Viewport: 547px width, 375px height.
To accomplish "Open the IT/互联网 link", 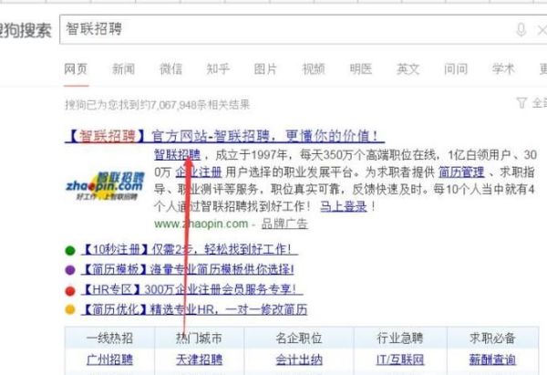I will click(x=400, y=359).
